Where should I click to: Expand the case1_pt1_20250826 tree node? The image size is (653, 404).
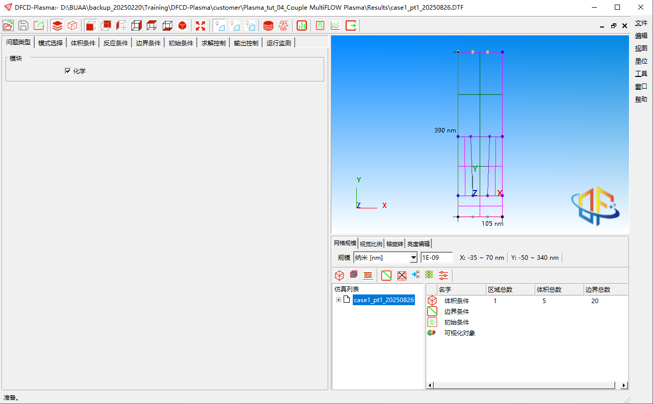coord(338,300)
